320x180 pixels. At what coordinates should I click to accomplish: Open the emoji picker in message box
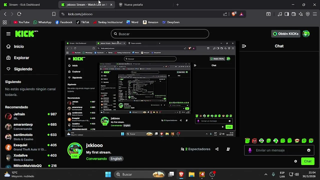[x=309, y=150]
